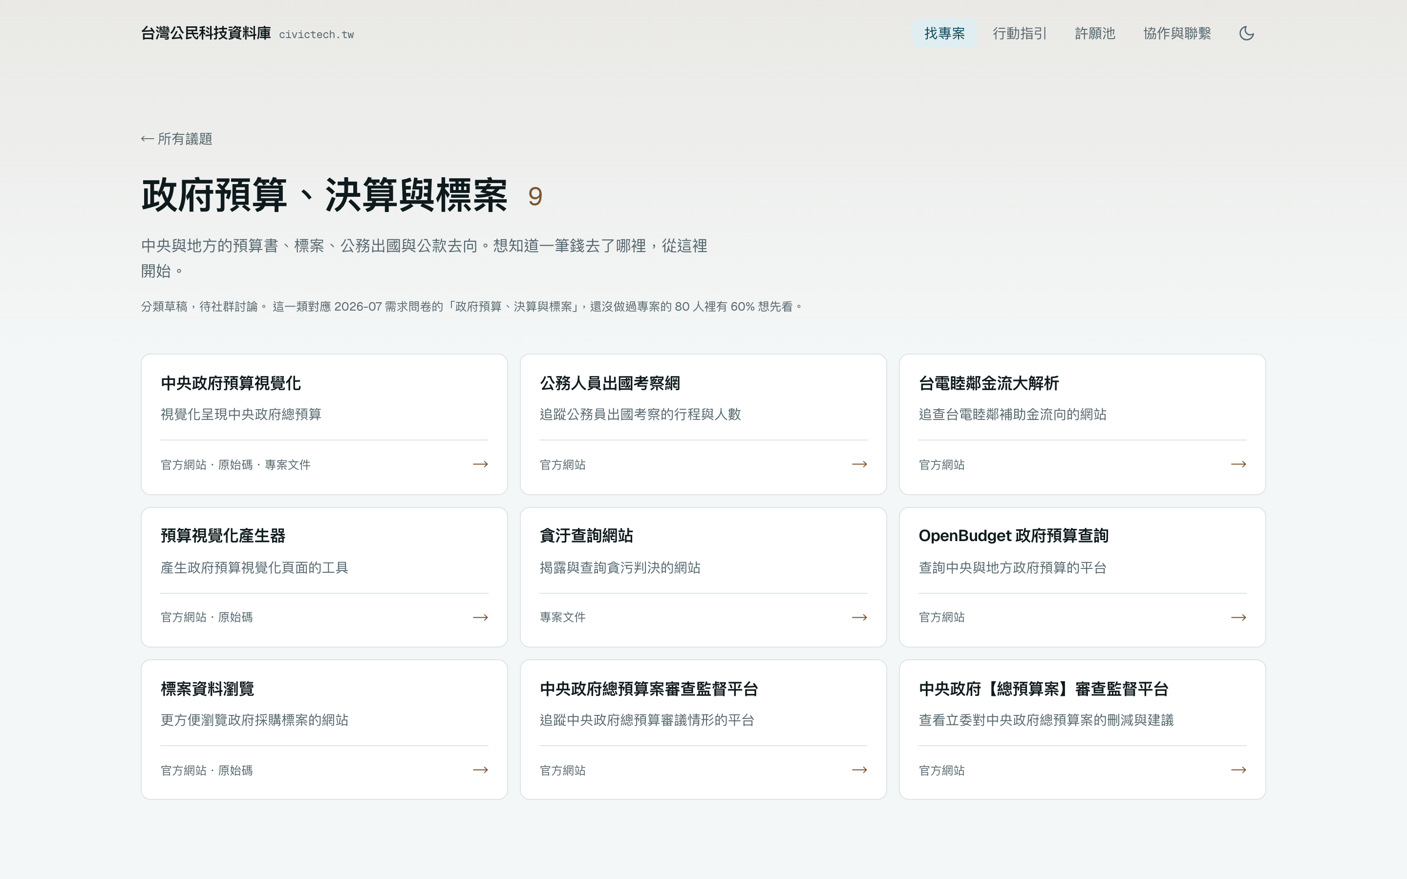Click the arrow on 預算視覺化產生器 card
The width and height of the screenshot is (1407, 879).
(480, 617)
